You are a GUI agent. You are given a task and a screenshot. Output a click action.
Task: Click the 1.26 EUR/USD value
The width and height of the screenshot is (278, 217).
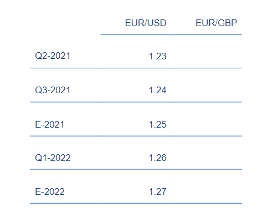(x=158, y=158)
